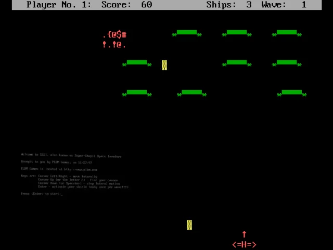This screenshot has width=333, height=250.
Task: Click the 'Enter - activate your shield' line
Action: pos(83,187)
